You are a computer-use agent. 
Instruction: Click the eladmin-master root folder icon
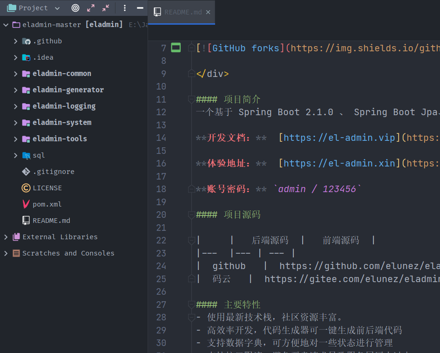pos(16,25)
